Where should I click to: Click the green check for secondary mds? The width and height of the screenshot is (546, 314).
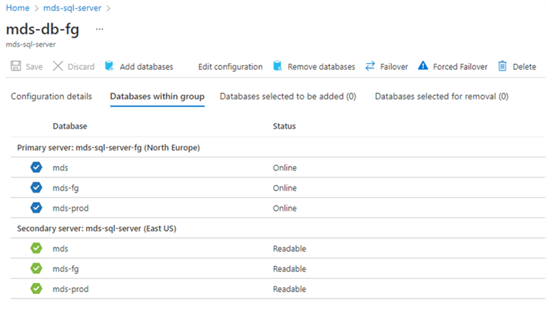tap(36, 248)
